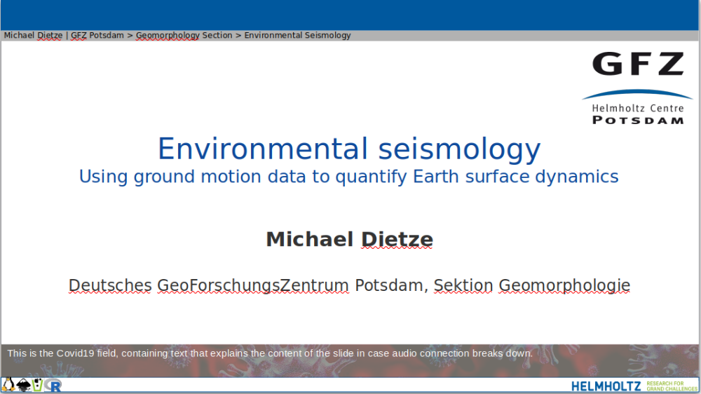Click 'Michael Dietze' in the header breadcrumb
This screenshot has height=394, width=701.
click(33, 35)
